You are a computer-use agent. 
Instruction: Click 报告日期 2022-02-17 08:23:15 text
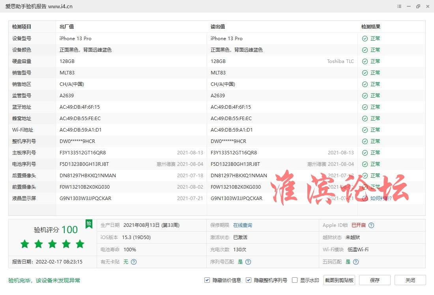[x=47, y=262]
